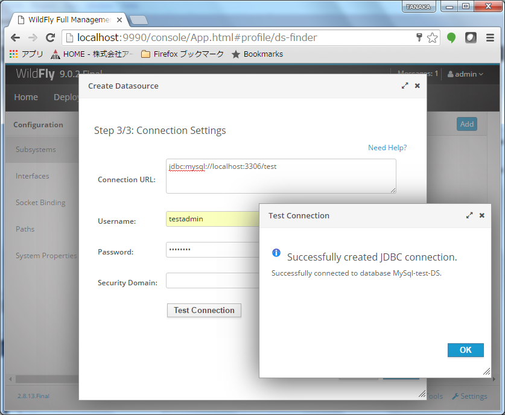The height and width of the screenshot is (415, 505).
Task: Click the Password field
Action: tap(212, 250)
